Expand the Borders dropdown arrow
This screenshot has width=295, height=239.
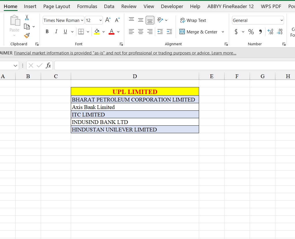pyautogui.click(x=88, y=32)
